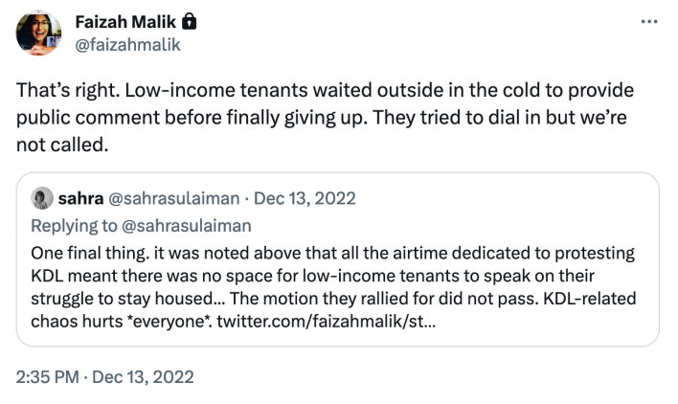Click sahra's small avatar in quoted tweet

click(41, 199)
